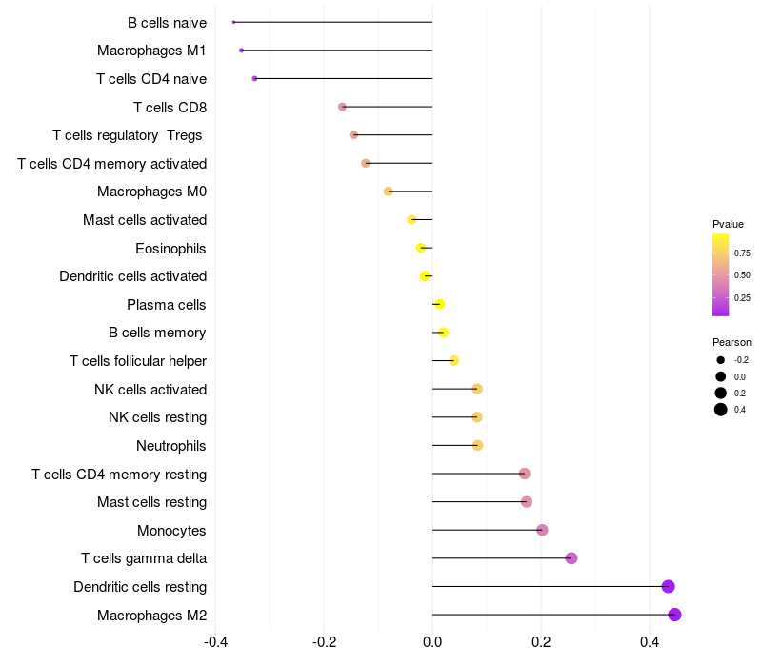Click the Dendritic cells resting purple dot
Image resolution: width=762 pixels, height=667 pixels.
(x=669, y=586)
